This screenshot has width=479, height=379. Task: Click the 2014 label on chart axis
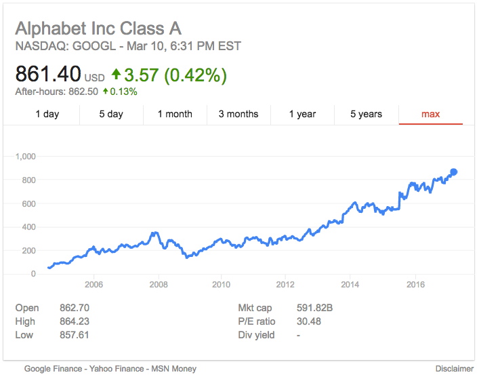click(350, 285)
